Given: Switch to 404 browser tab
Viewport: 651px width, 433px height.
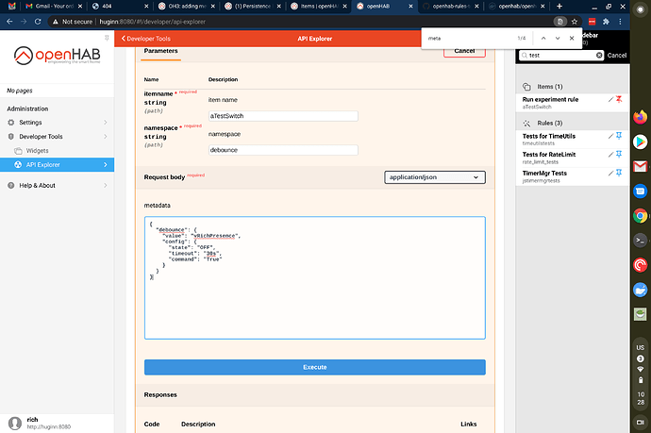Looking at the screenshot, I should [x=120, y=7].
